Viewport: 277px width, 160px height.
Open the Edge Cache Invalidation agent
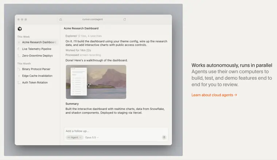(x=37, y=76)
